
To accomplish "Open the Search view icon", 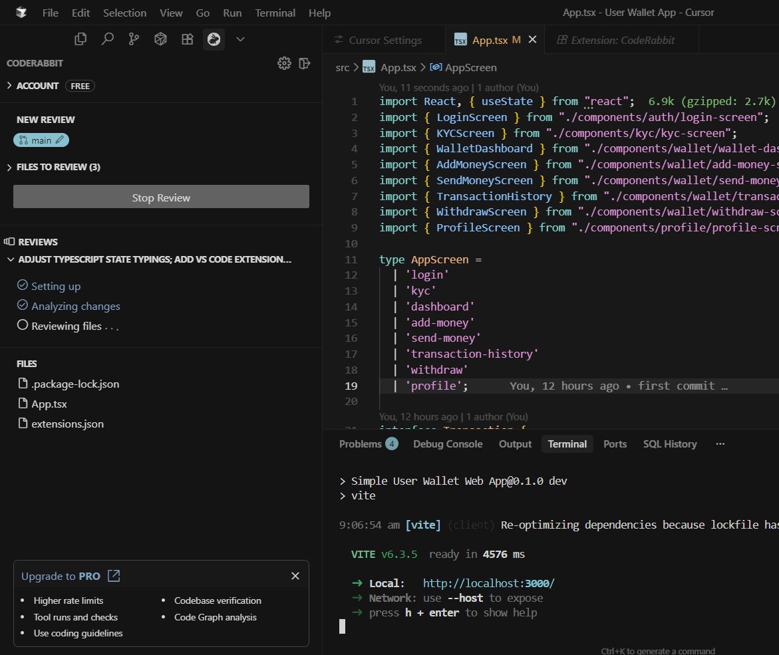I will pyautogui.click(x=107, y=39).
